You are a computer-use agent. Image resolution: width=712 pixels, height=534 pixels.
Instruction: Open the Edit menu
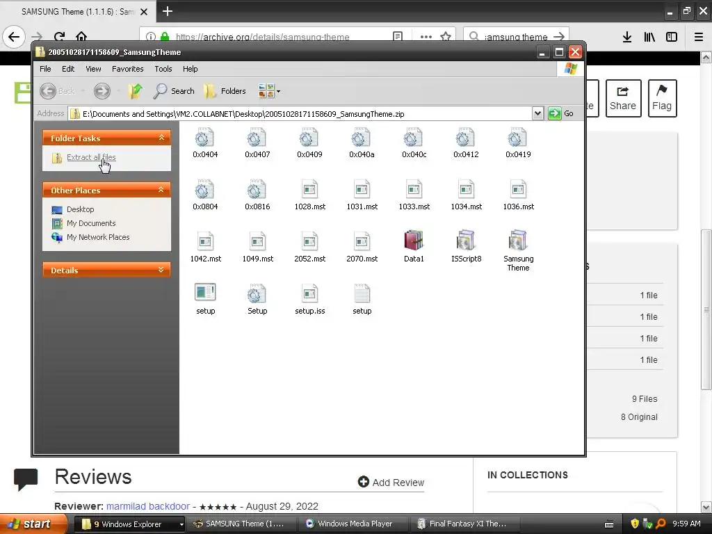click(68, 69)
